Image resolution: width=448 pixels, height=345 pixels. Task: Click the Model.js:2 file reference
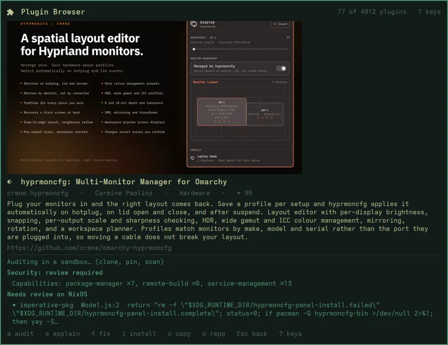[100, 305]
